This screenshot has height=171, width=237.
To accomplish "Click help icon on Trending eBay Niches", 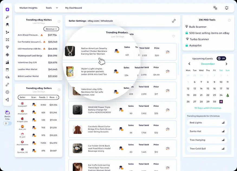I will [x=59, y=21].
